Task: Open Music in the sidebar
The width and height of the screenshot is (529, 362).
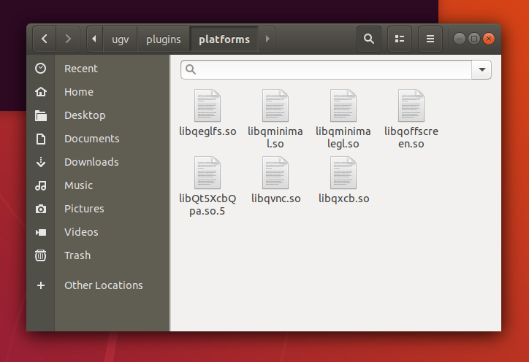Action: 98,185
